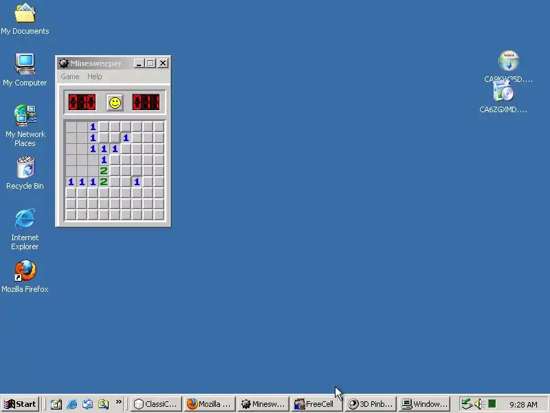Click the folder search Quick Launch icon

[104, 404]
